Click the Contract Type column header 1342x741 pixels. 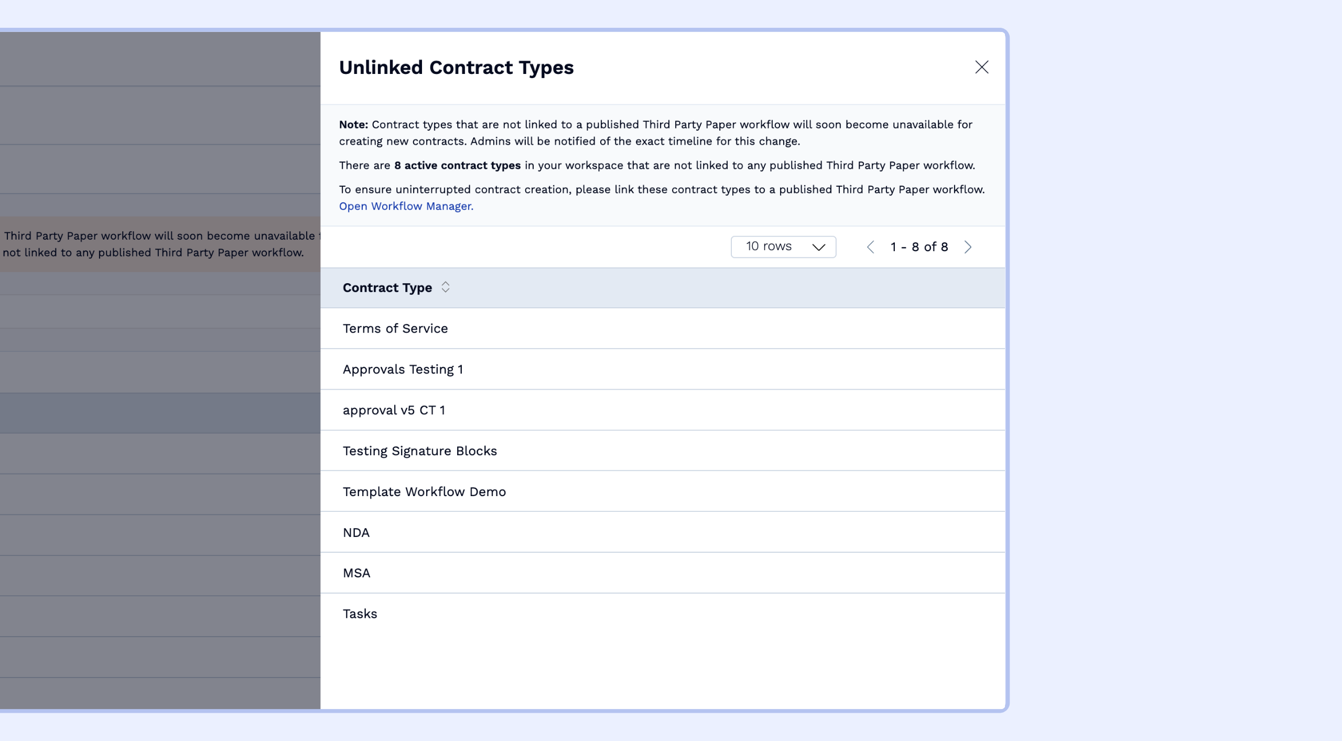387,287
